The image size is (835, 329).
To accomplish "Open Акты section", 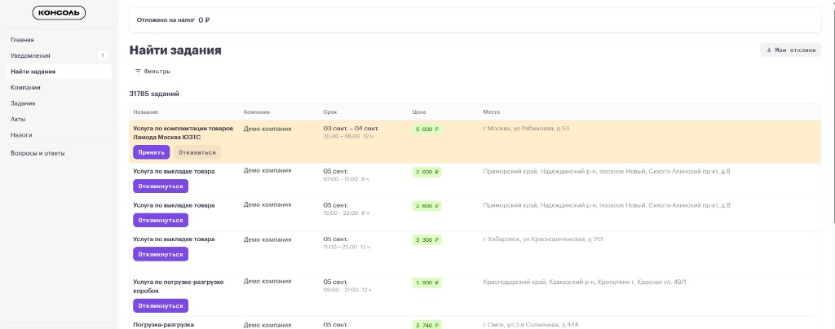I will 18,119.
